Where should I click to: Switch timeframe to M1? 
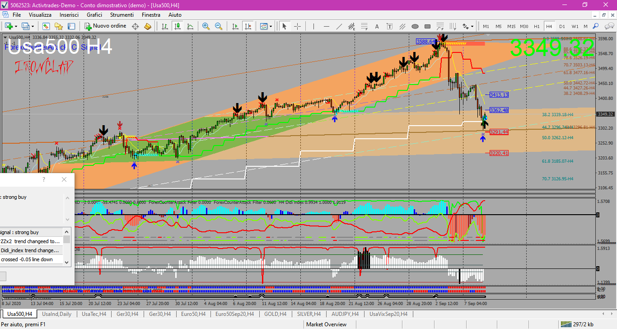(486, 26)
